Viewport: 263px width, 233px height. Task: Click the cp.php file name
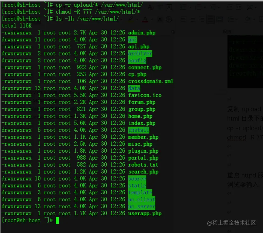point(137,74)
